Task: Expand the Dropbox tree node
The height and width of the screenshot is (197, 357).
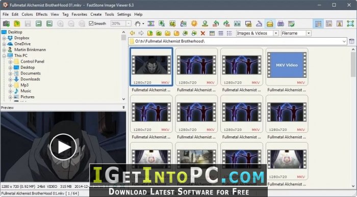Action: coord(4,38)
